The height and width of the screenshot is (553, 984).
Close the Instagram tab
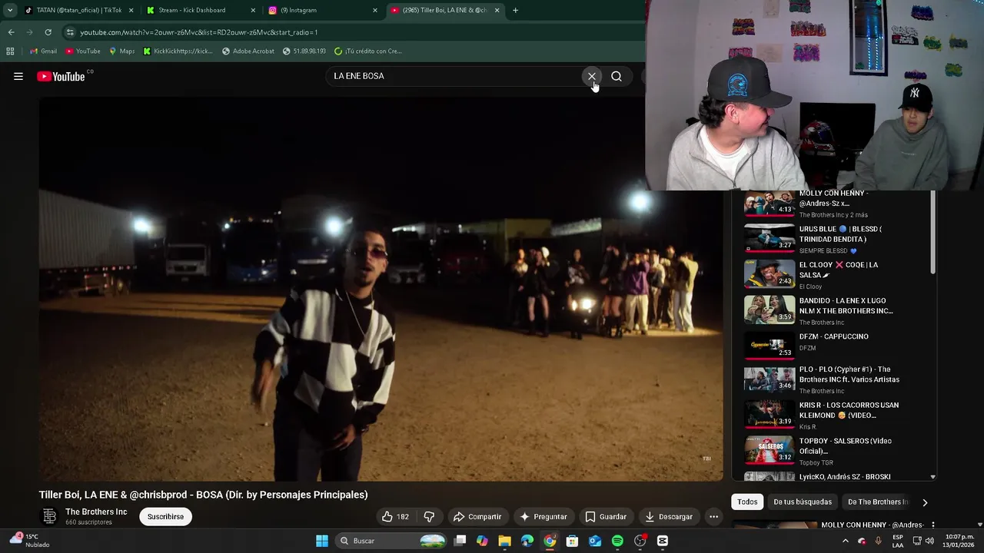coord(375,10)
